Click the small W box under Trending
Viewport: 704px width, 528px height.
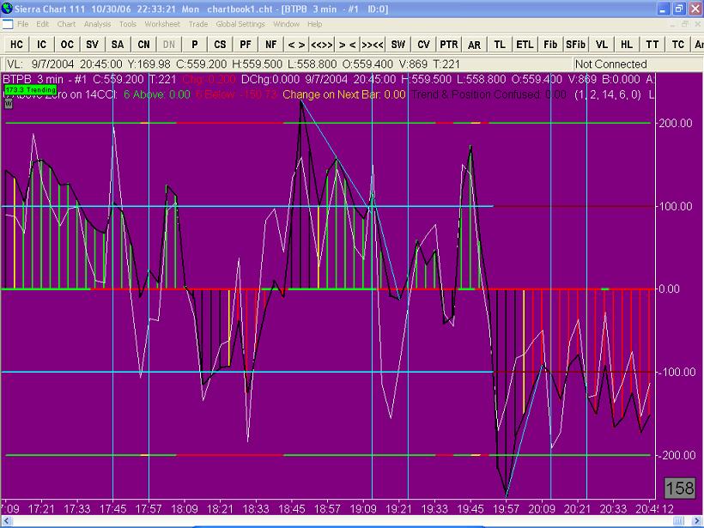pos(9,104)
